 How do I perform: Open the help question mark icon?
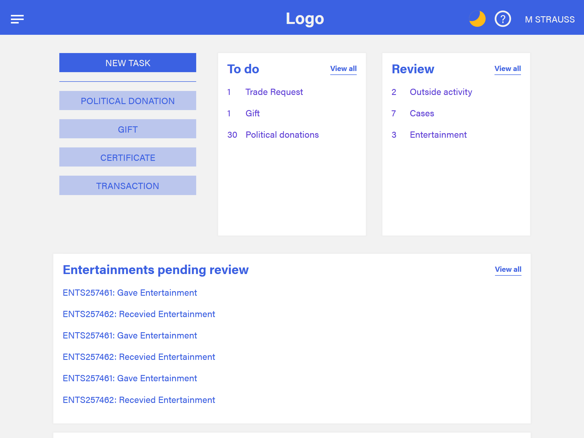[x=502, y=19]
